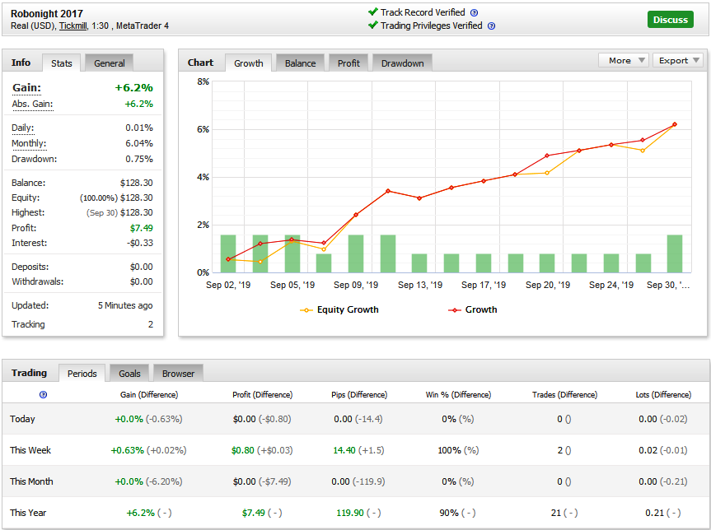The width and height of the screenshot is (711, 530).
Task: Click This Year pips 119.90
Action: click(x=350, y=513)
